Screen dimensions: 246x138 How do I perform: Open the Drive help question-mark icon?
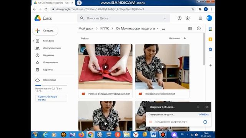(180, 18)
